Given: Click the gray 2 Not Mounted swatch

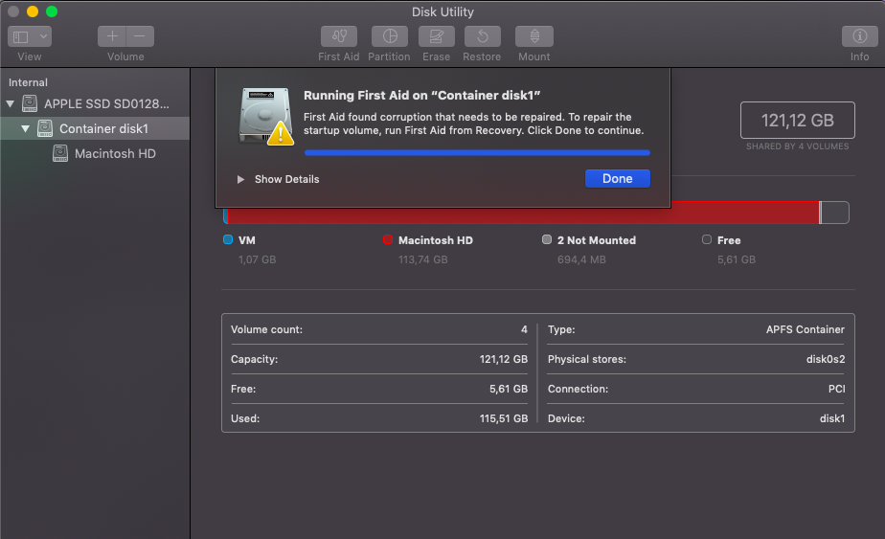Looking at the screenshot, I should click(547, 239).
